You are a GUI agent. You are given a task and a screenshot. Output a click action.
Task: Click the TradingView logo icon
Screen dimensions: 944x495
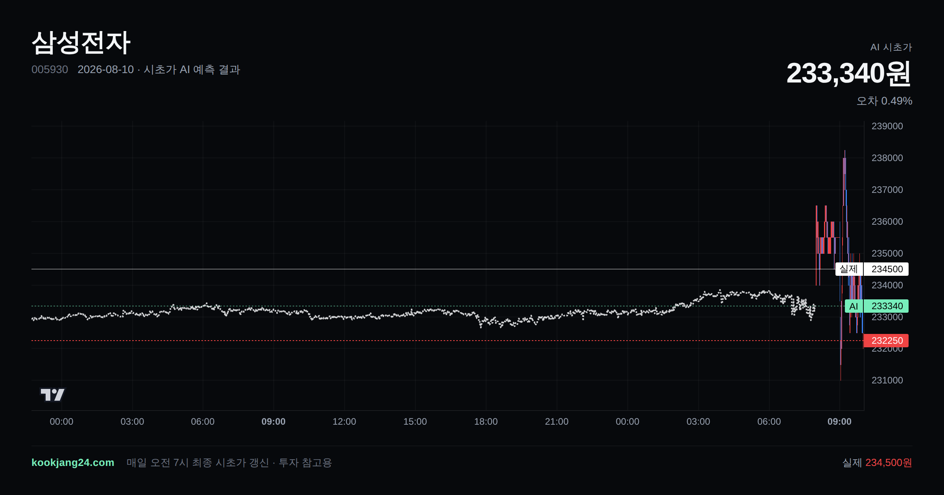pyautogui.click(x=53, y=395)
